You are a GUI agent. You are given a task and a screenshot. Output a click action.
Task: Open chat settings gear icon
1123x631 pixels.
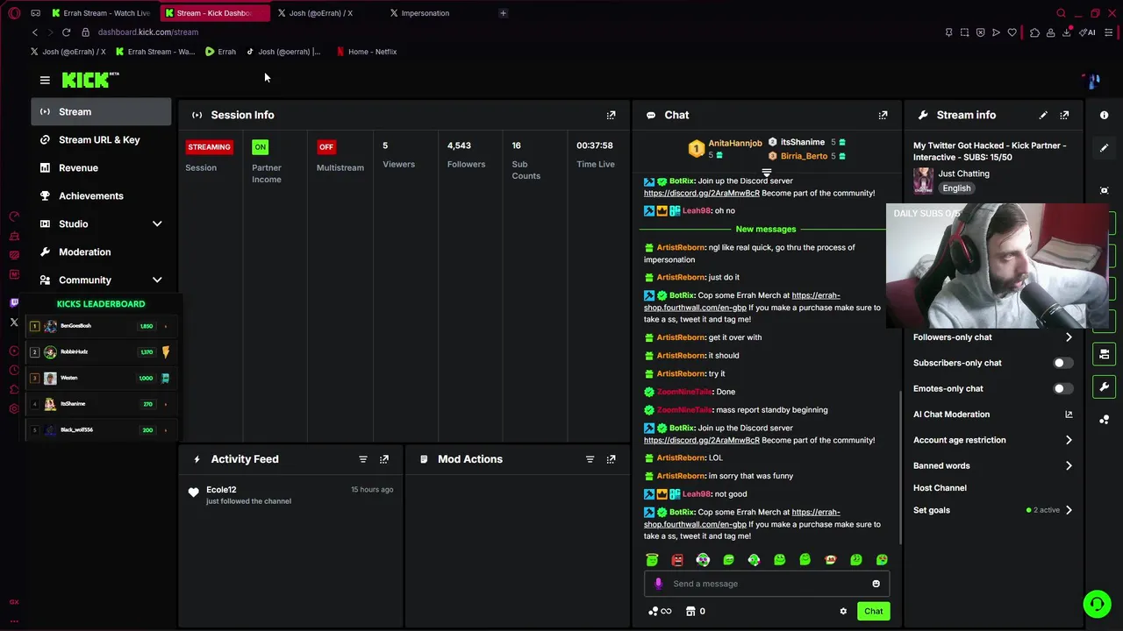843,612
